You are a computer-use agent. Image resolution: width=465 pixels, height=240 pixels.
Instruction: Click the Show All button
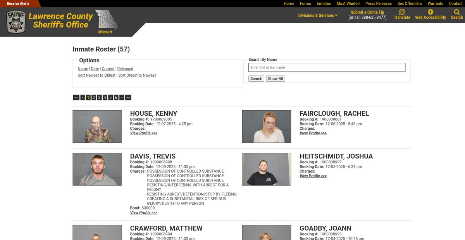coord(276,79)
